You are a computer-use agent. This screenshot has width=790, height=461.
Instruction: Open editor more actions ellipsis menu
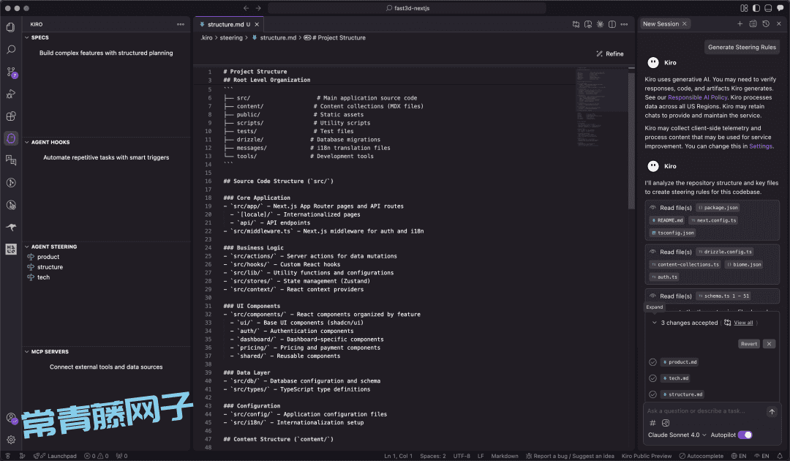624,24
